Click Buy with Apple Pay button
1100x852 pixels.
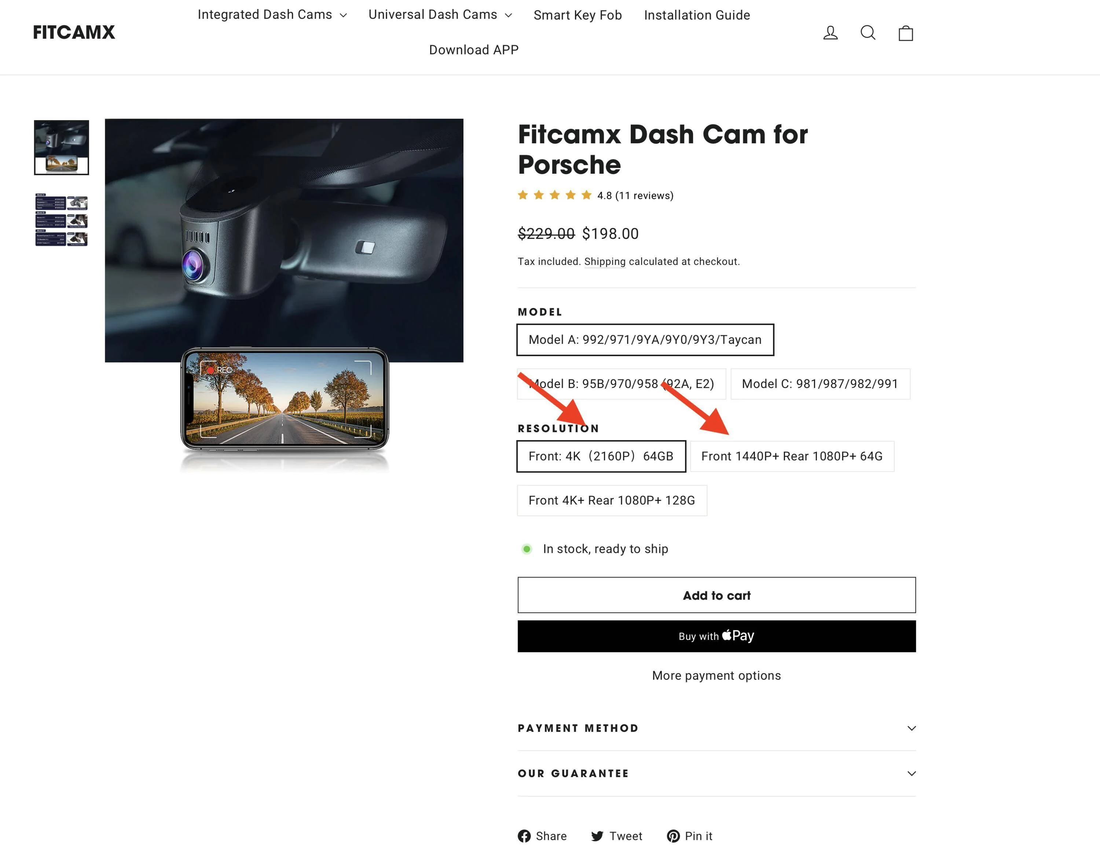pos(717,636)
